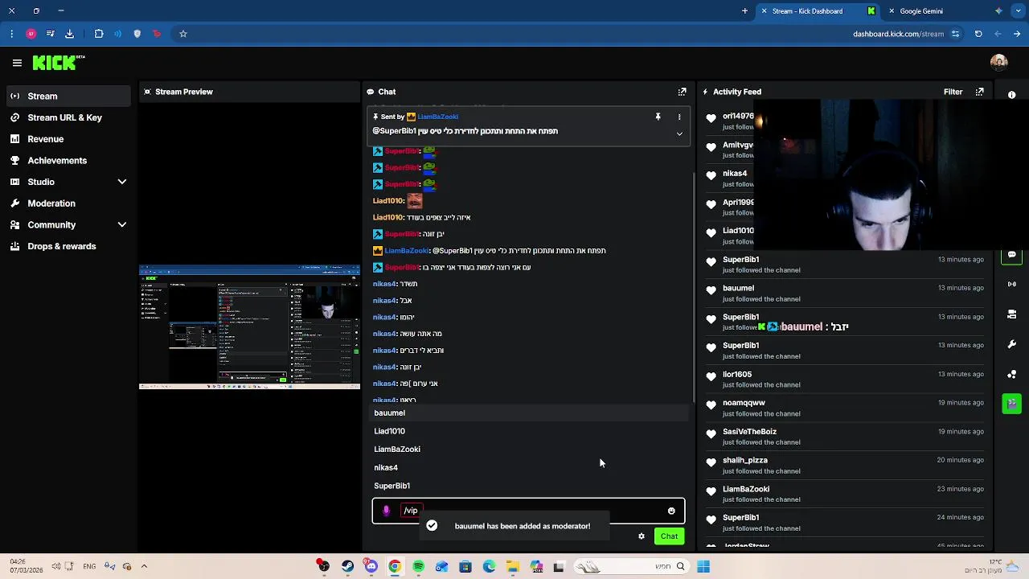Click the chat scrollbar
Image resolution: width=1029 pixels, height=579 pixels.
point(694,285)
